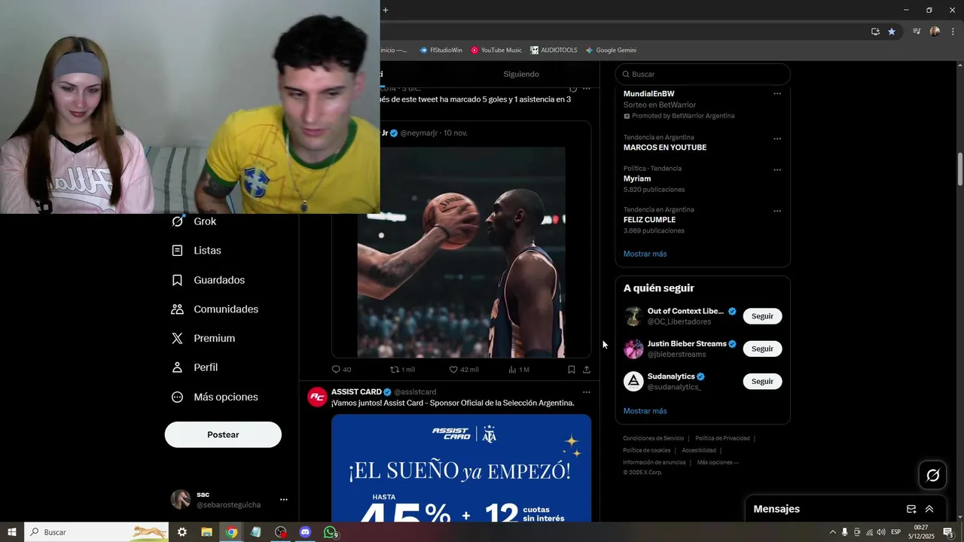
Task: Toggle the bookmark star in address bar
Action: 892,32
